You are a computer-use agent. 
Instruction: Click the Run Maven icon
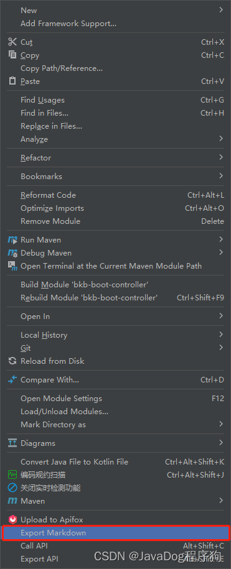tap(12, 240)
